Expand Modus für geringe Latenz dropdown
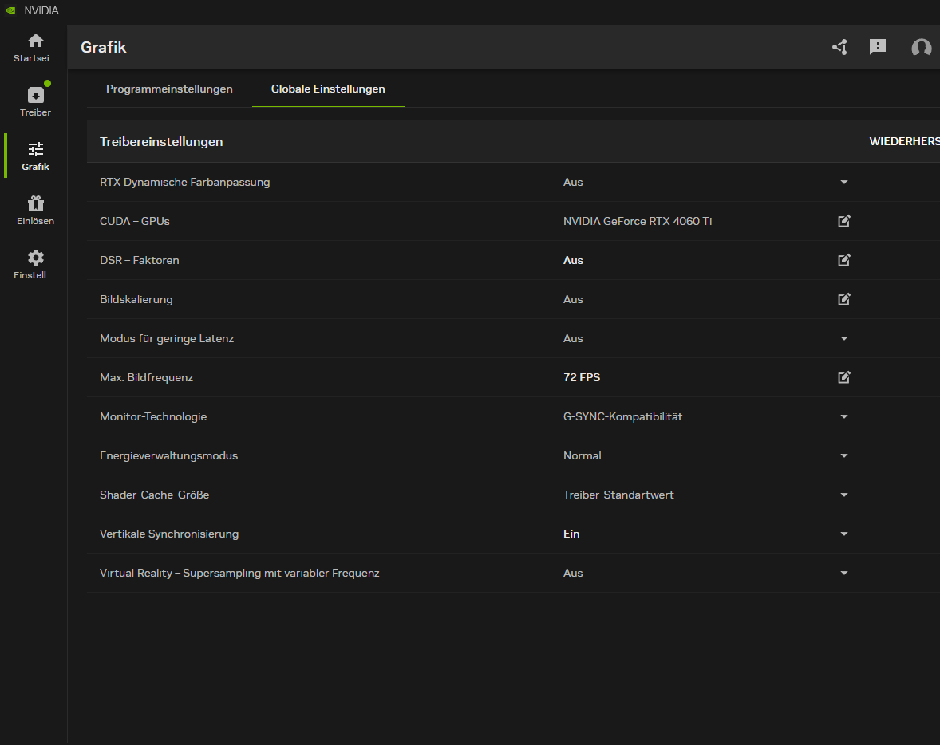This screenshot has height=745, width=940. tap(844, 339)
